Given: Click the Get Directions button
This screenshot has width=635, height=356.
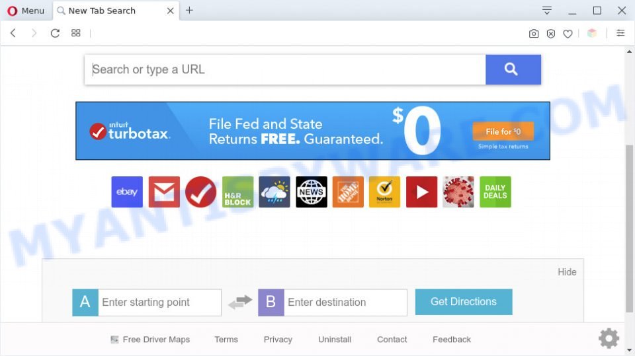Looking at the screenshot, I should (x=464, y=302).
